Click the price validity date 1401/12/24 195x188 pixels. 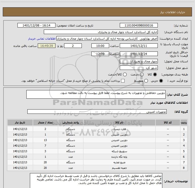(x=139, y=54)
